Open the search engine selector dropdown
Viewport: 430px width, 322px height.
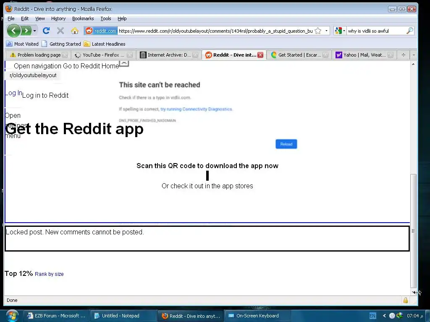[340, 31]
